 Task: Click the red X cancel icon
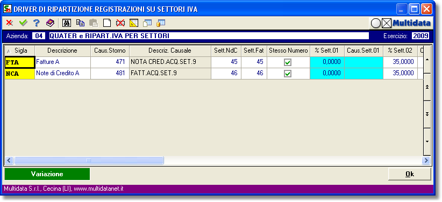pos(10,23)
